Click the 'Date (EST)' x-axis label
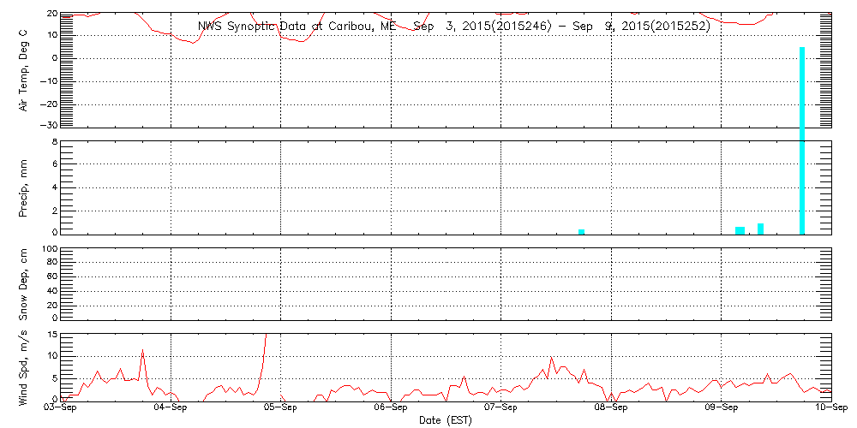This screenshot has height=428, width=857. pos(446,419)
